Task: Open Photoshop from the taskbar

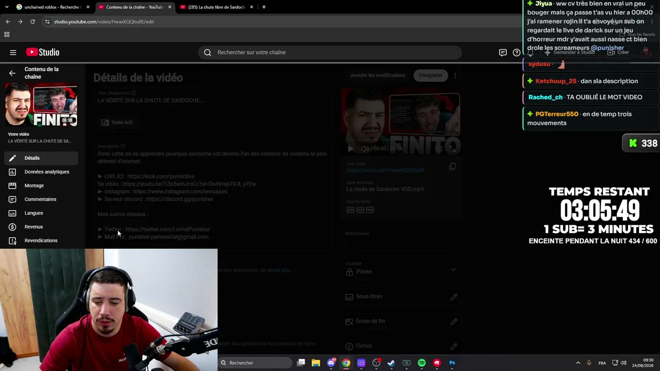Action: 452,363
